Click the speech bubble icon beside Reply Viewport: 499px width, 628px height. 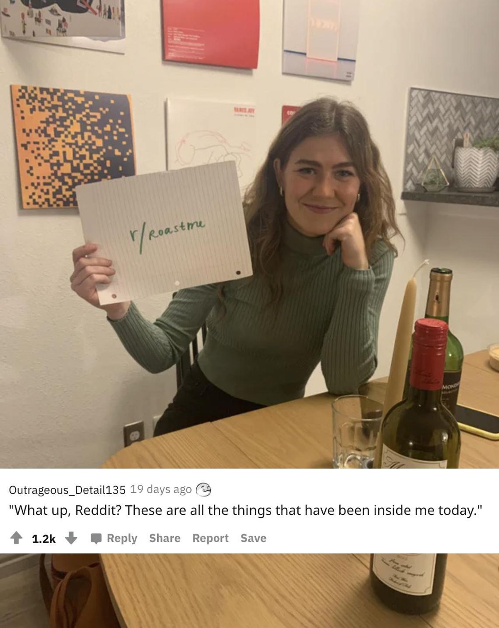(x=96, y=539)
